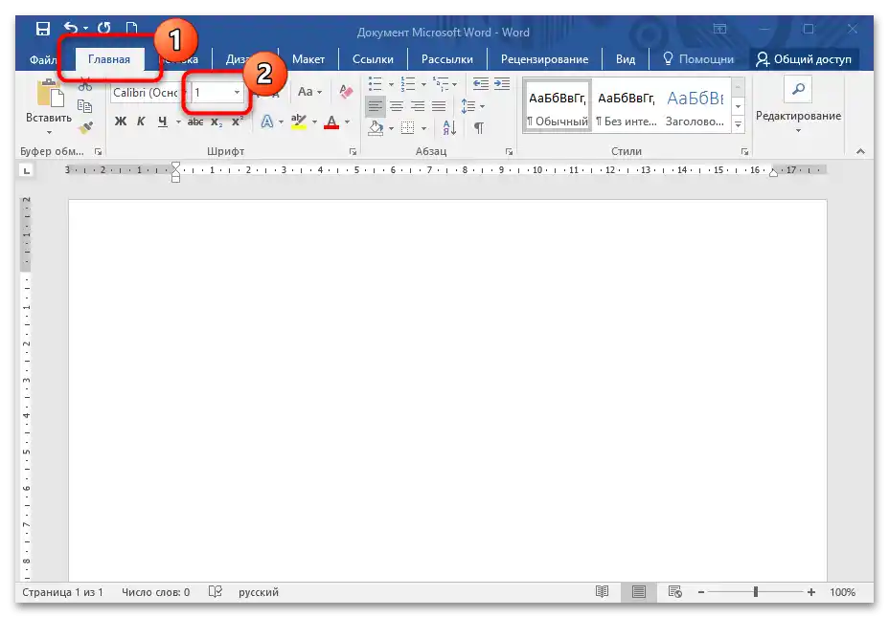Save the document with the floppy disk icon
889x618 pixels.
point(42,30)
